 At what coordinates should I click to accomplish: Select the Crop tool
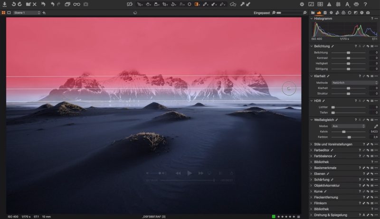click(164, 4)
